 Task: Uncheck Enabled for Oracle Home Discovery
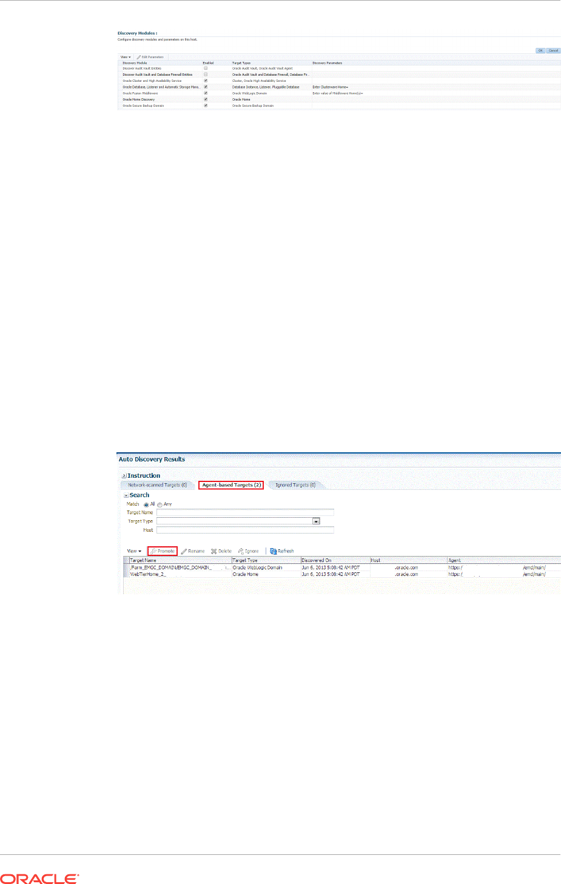(x=206, y=99)
